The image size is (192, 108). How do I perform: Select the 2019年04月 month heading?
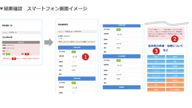(x=7, y=37)
